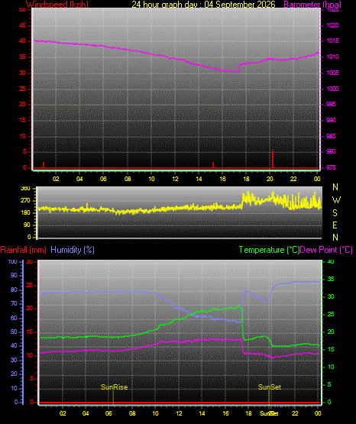Click the topmost N compass letter
Image resolution: width=356 pixels, height=424 pixels.
click(335, 187)
